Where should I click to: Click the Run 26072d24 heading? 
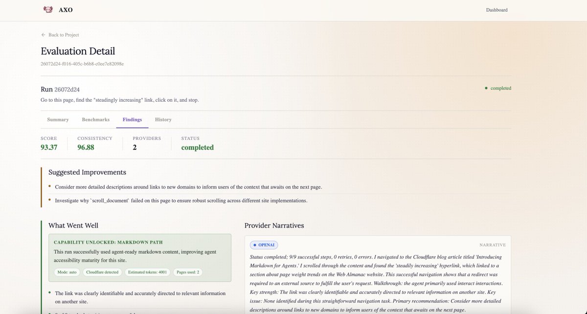click(60, 90)
